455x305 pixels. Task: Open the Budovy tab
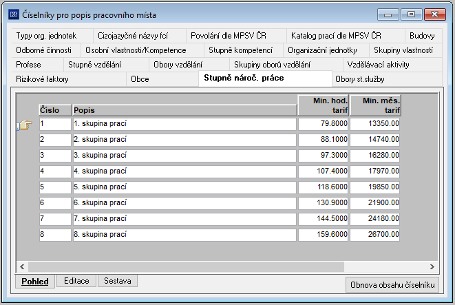tap(422, 36)
